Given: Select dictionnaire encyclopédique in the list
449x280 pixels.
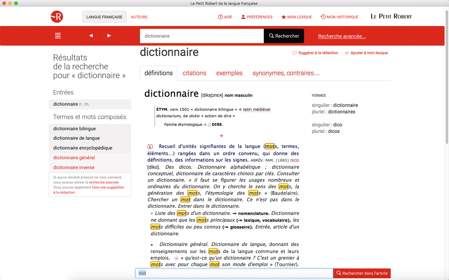Looking at the screenshot, I should 90,148.
